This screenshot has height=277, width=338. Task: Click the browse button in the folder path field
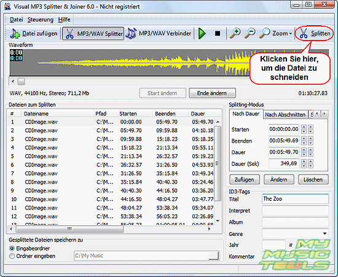pyautogui.click(x=214, y=256)
